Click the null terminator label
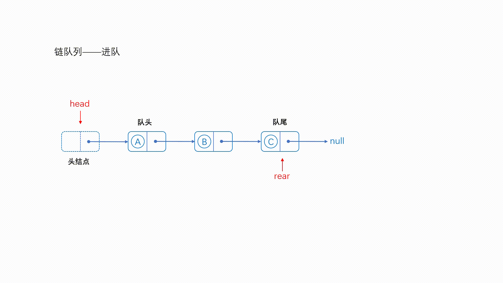Viewport: 503px width, 283px height. click(x=336, y=141)
